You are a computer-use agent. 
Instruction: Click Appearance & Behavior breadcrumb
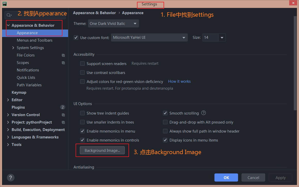(94, 13)
